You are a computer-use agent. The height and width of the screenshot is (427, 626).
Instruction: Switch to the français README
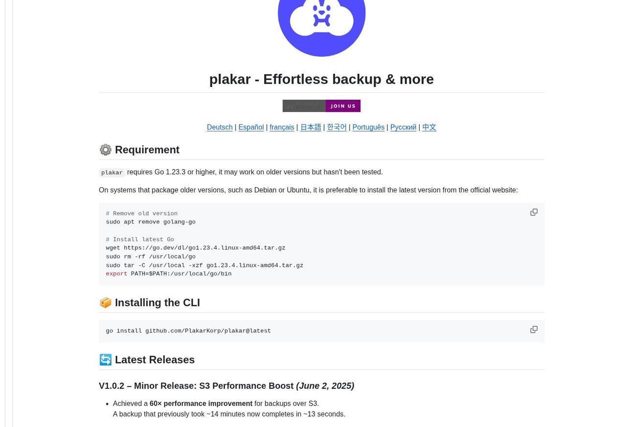[x=282, y=127]
